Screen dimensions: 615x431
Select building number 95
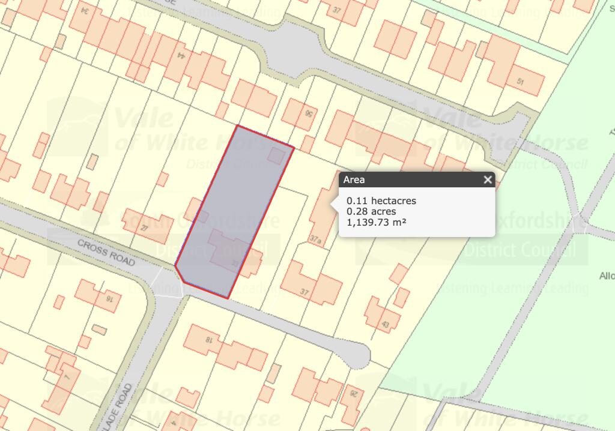click(301, 113)
